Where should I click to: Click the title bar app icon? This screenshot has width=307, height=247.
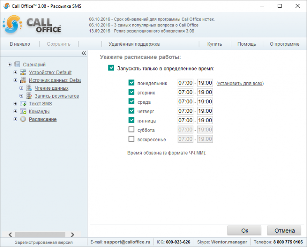click(x=7, y=6)
